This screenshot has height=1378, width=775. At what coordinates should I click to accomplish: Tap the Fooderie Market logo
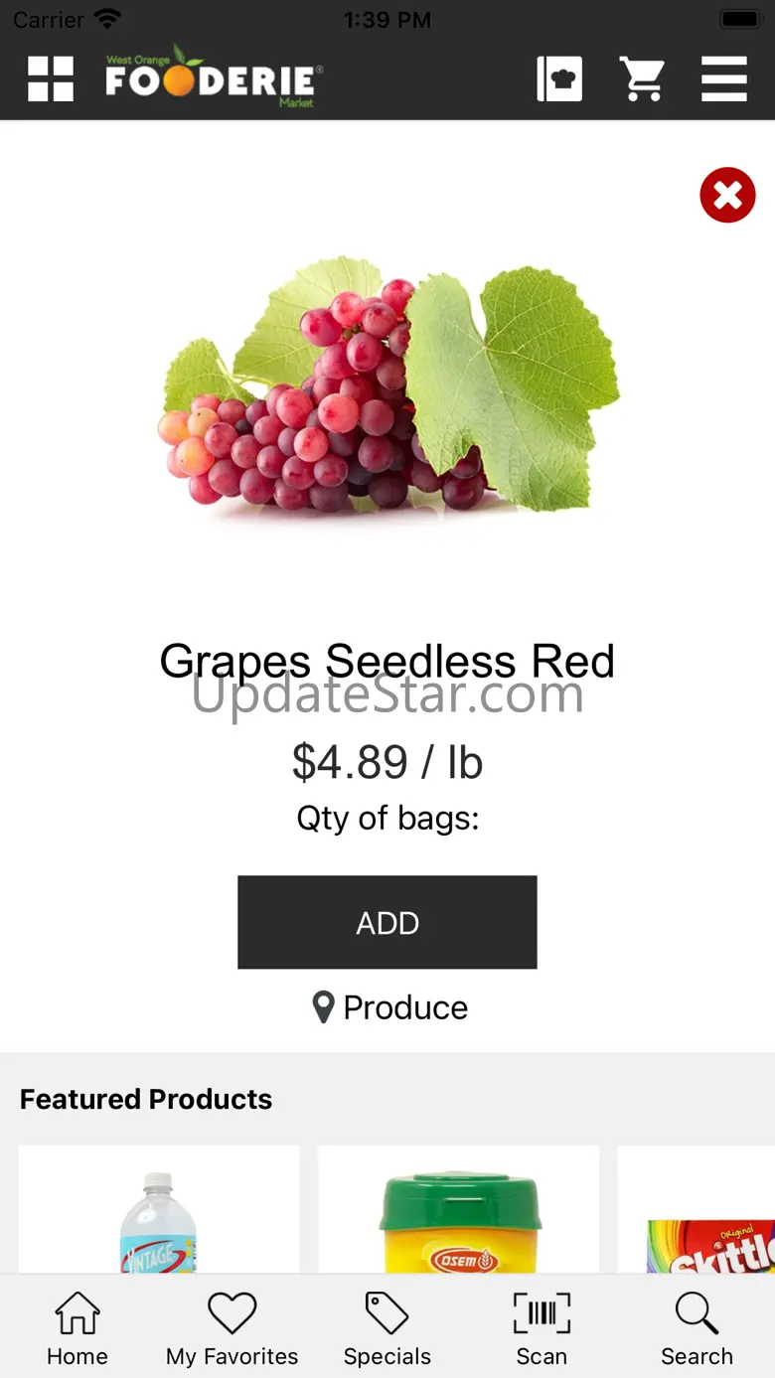(x=214, y=77)
